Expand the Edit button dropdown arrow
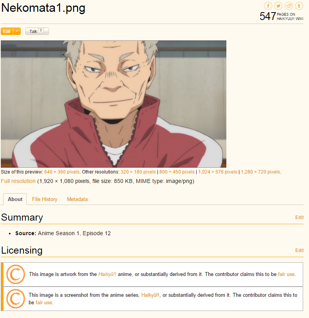 coord(17,31)
